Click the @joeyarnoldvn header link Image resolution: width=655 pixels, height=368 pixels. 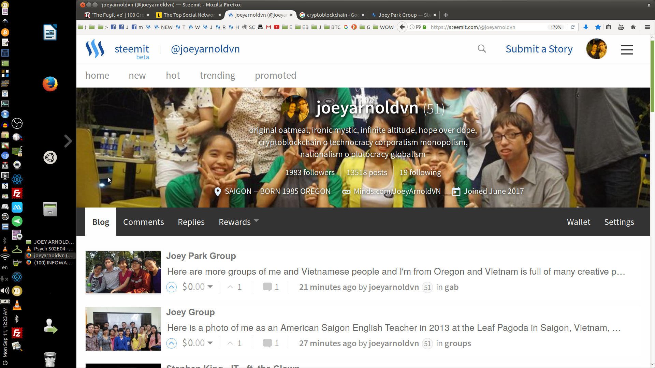pos(205,49)
